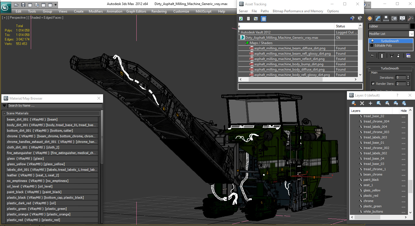
Task: Open Paths menu in Asset Tracking
Action: (265, 11)
